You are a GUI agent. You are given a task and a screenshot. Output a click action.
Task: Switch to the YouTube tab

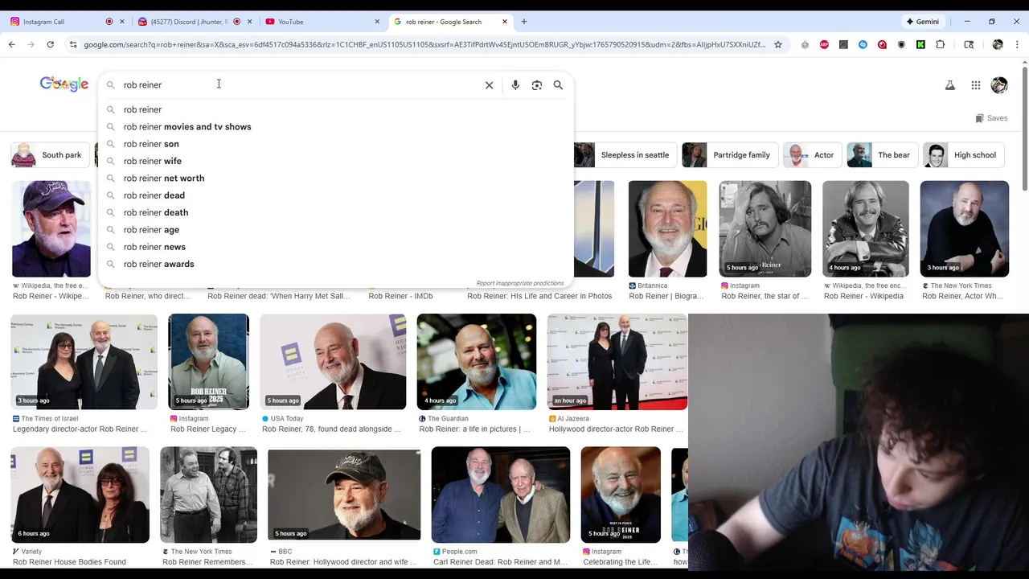tap(322, 22)
